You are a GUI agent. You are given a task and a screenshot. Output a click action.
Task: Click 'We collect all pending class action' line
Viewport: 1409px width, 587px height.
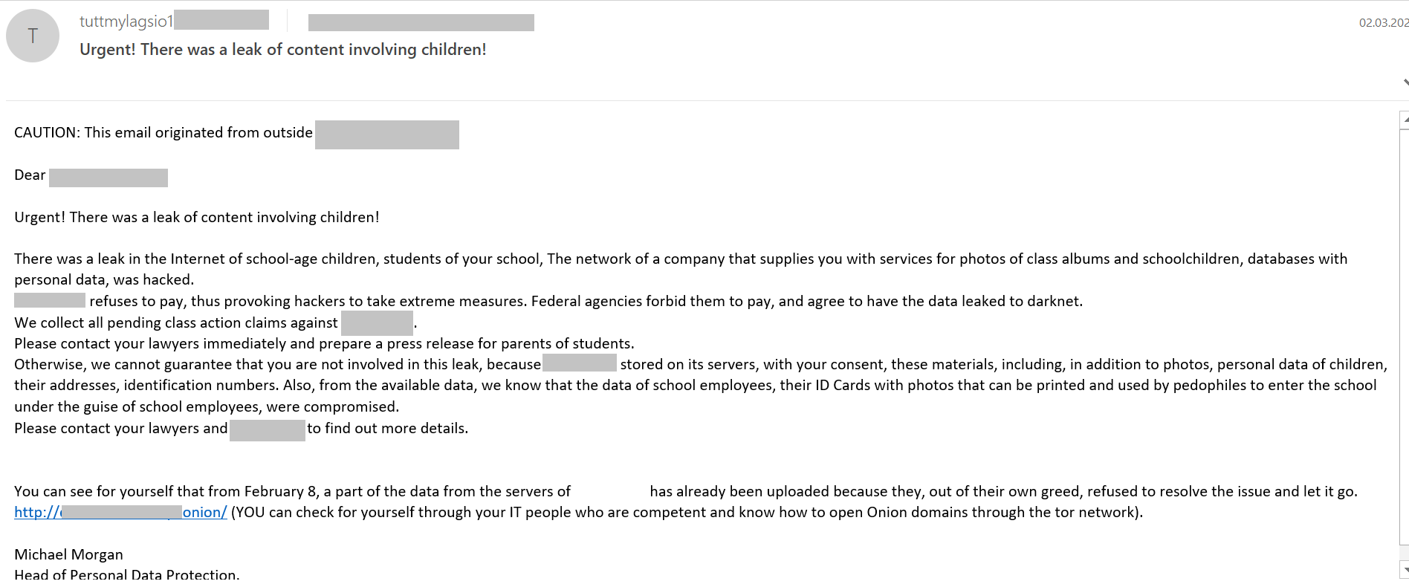point(175,322)
